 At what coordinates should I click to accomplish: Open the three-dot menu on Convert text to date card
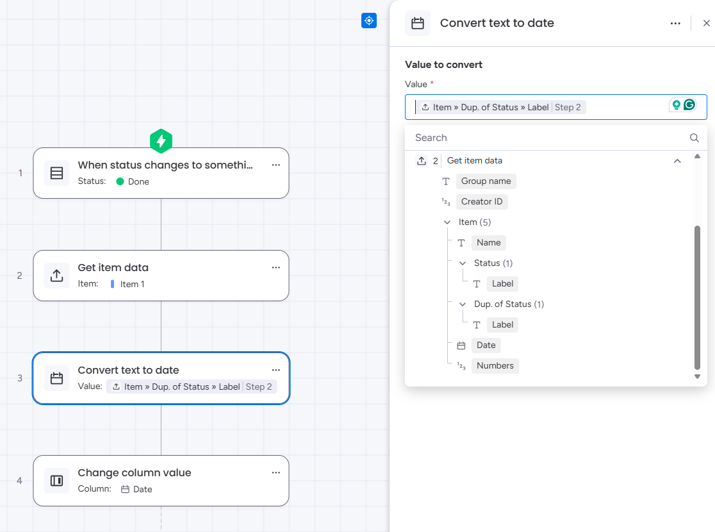(276, 370)
